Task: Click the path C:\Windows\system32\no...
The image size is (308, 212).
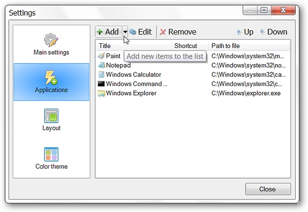Action: coord(248,65)
